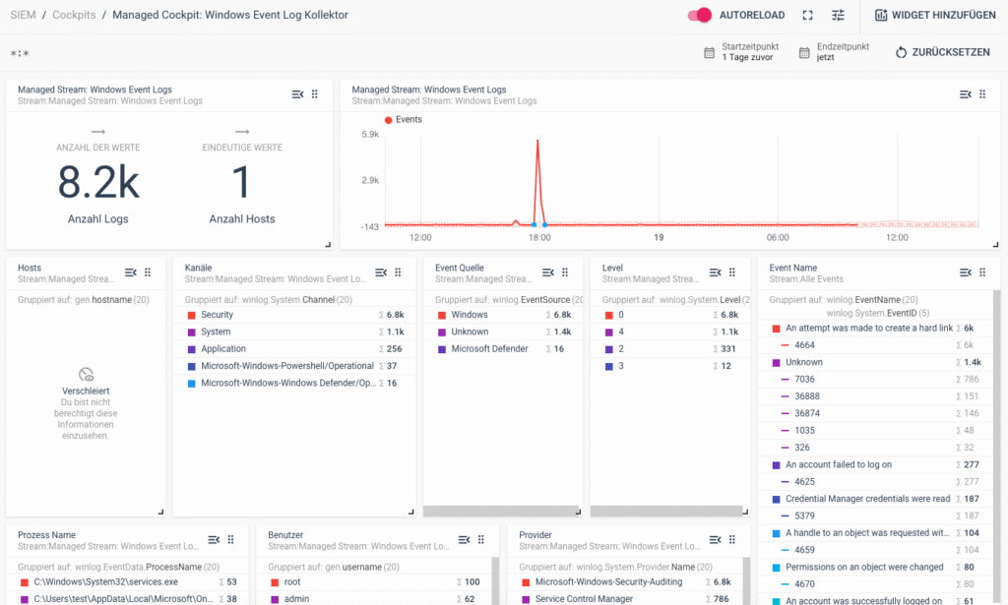This screenshot has width=1008, height=605.
Task: Click the red Security legend square
Action: click(192, 315)
